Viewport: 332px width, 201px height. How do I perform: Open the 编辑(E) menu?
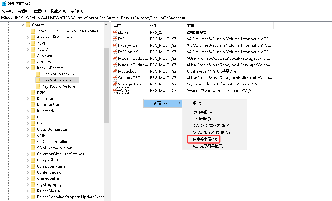pos(23,11)
